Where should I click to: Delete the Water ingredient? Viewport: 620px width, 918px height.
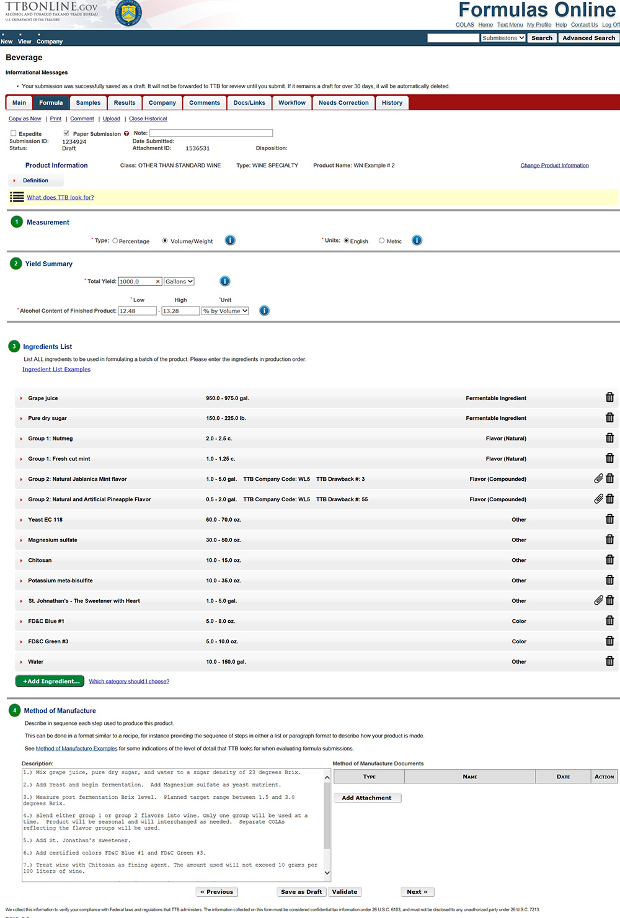pos(609,661)
